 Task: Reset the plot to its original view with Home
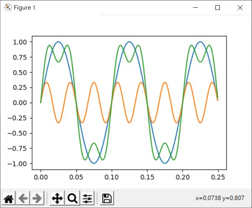9,198
